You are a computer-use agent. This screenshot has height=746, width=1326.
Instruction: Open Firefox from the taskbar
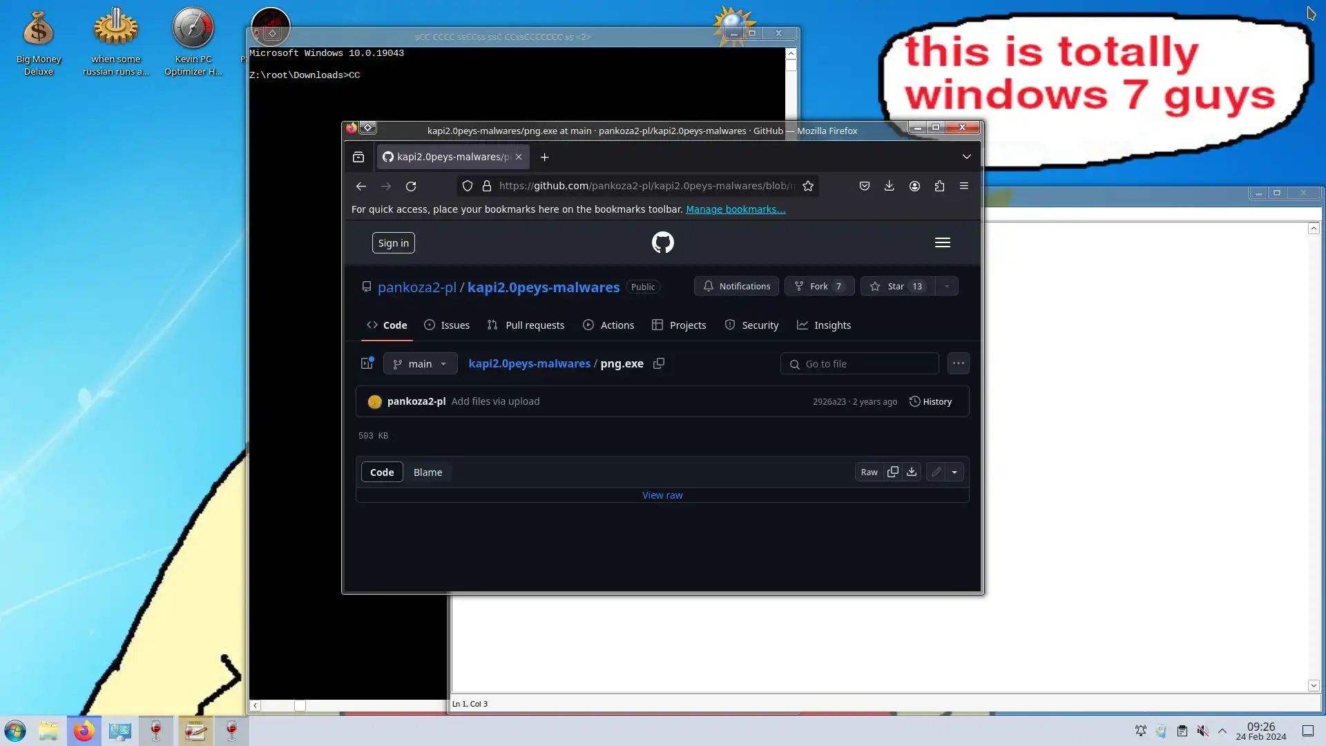pos(84,731)
